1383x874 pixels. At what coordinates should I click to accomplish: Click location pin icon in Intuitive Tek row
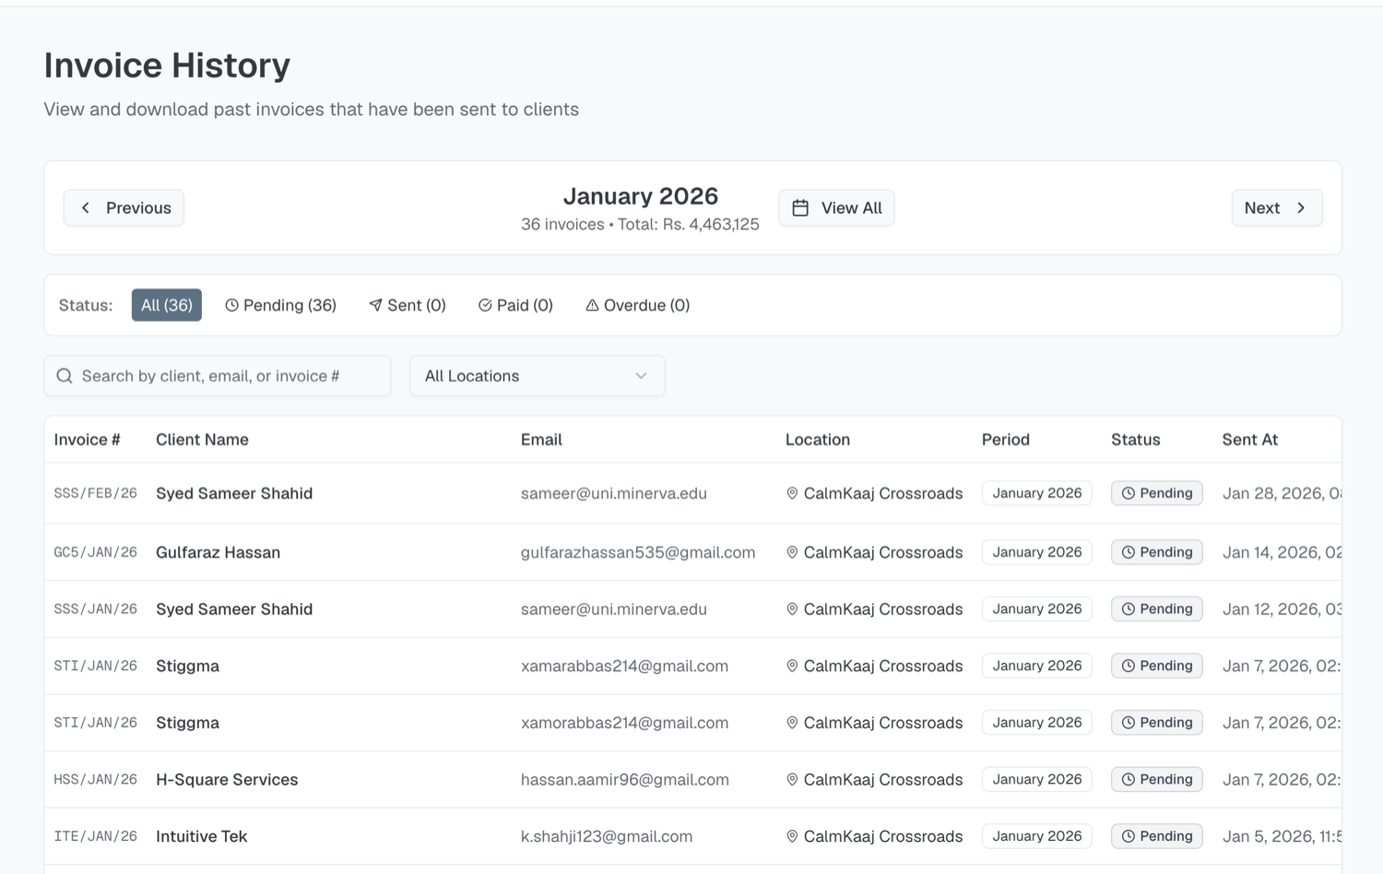click(x=792, y=836)
